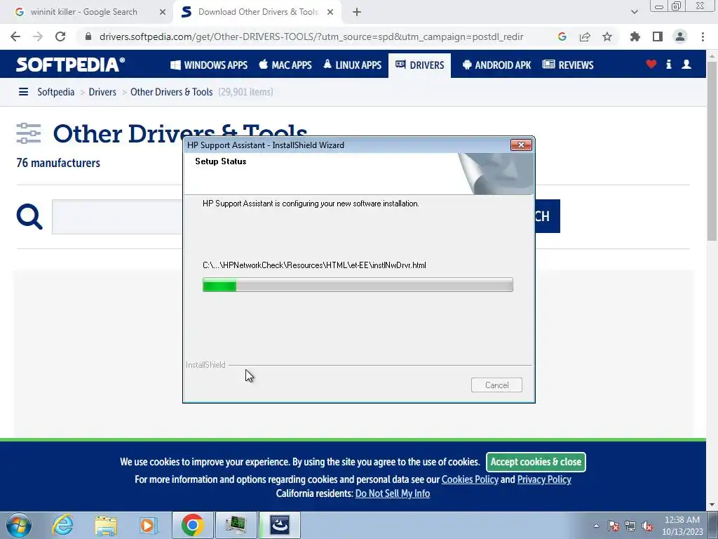The height and width of the screenshot is (539, 718).
Task: Expand the tab search chevron
Action: coord(634,13)
